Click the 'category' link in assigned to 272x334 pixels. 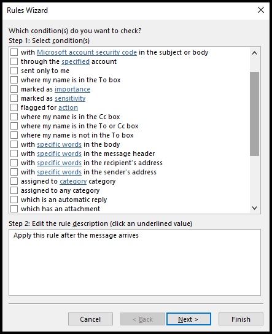[73, 181]
